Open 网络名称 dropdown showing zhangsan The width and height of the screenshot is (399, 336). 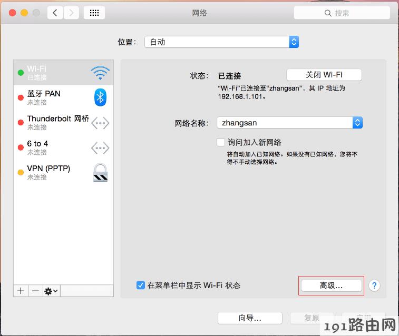click(289, 123)
